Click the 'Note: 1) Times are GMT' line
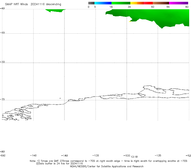Image resolution: width=191 pixels, height=168 pixels. coord(108,161)
